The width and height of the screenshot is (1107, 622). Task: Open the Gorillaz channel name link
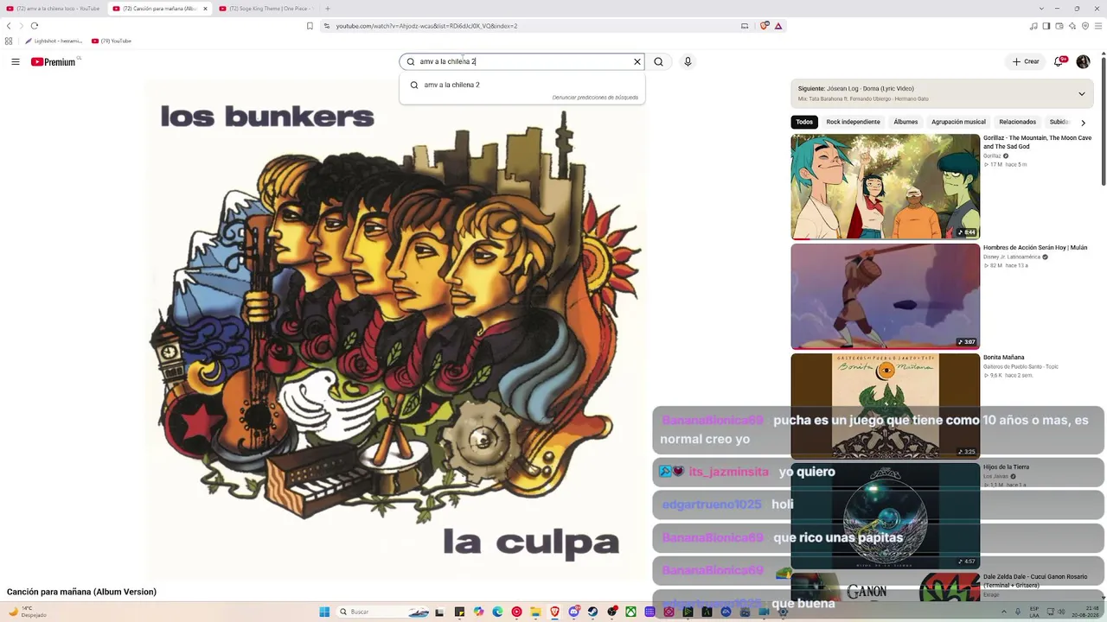point(992,155)
